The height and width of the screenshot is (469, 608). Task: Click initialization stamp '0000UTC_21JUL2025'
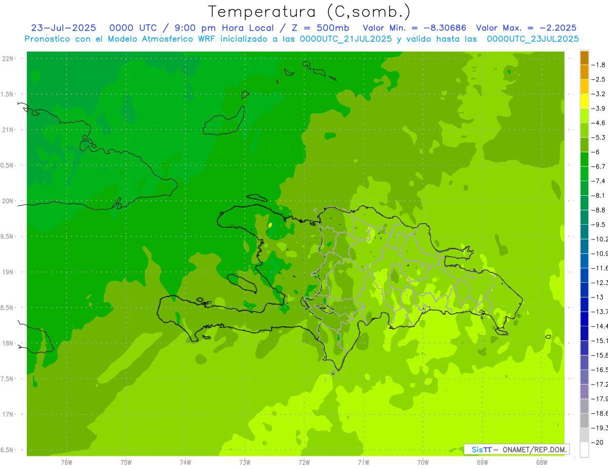click(347, 38)
